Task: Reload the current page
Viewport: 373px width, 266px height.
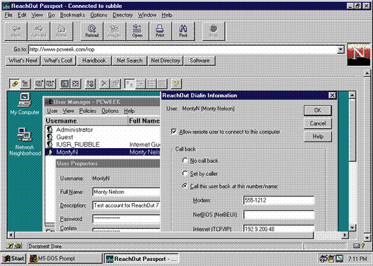Action: coord(92,31)
